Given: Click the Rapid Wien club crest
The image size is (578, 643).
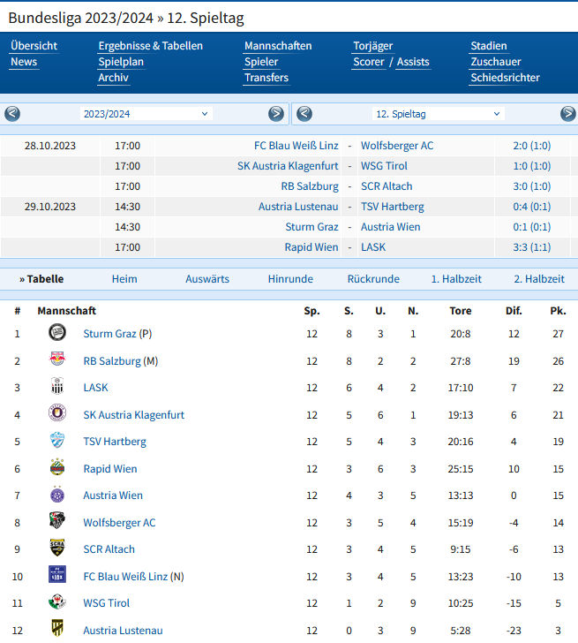Looking at the screenshot, I should pos(57,466).
